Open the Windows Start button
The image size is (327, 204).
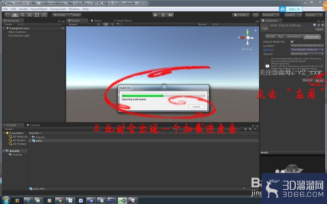click(x=6, y=200)
